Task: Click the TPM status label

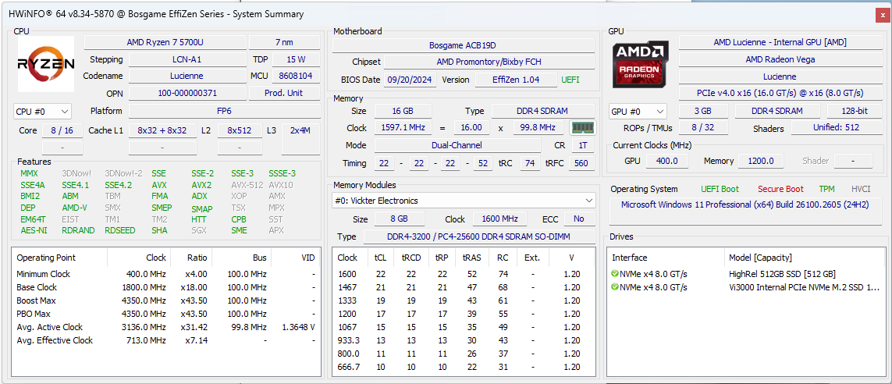Action: [826, 189]
